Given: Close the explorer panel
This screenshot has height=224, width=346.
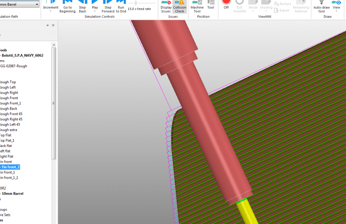Looking at the screenshot, I should pyautogui.click(x=53, y=25).
